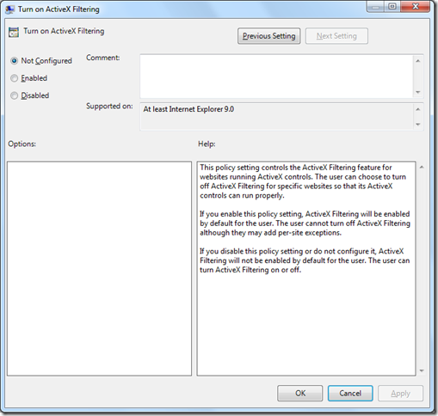438x416 pixels.
Task: Click the paragraph starting 'If you enable this policy'
Action: click(305, 223)
